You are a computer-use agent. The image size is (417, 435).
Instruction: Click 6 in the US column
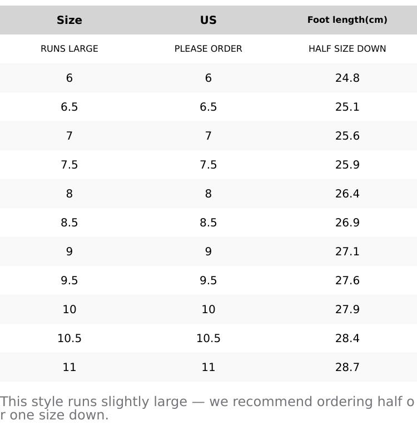(x=209, y=78)
